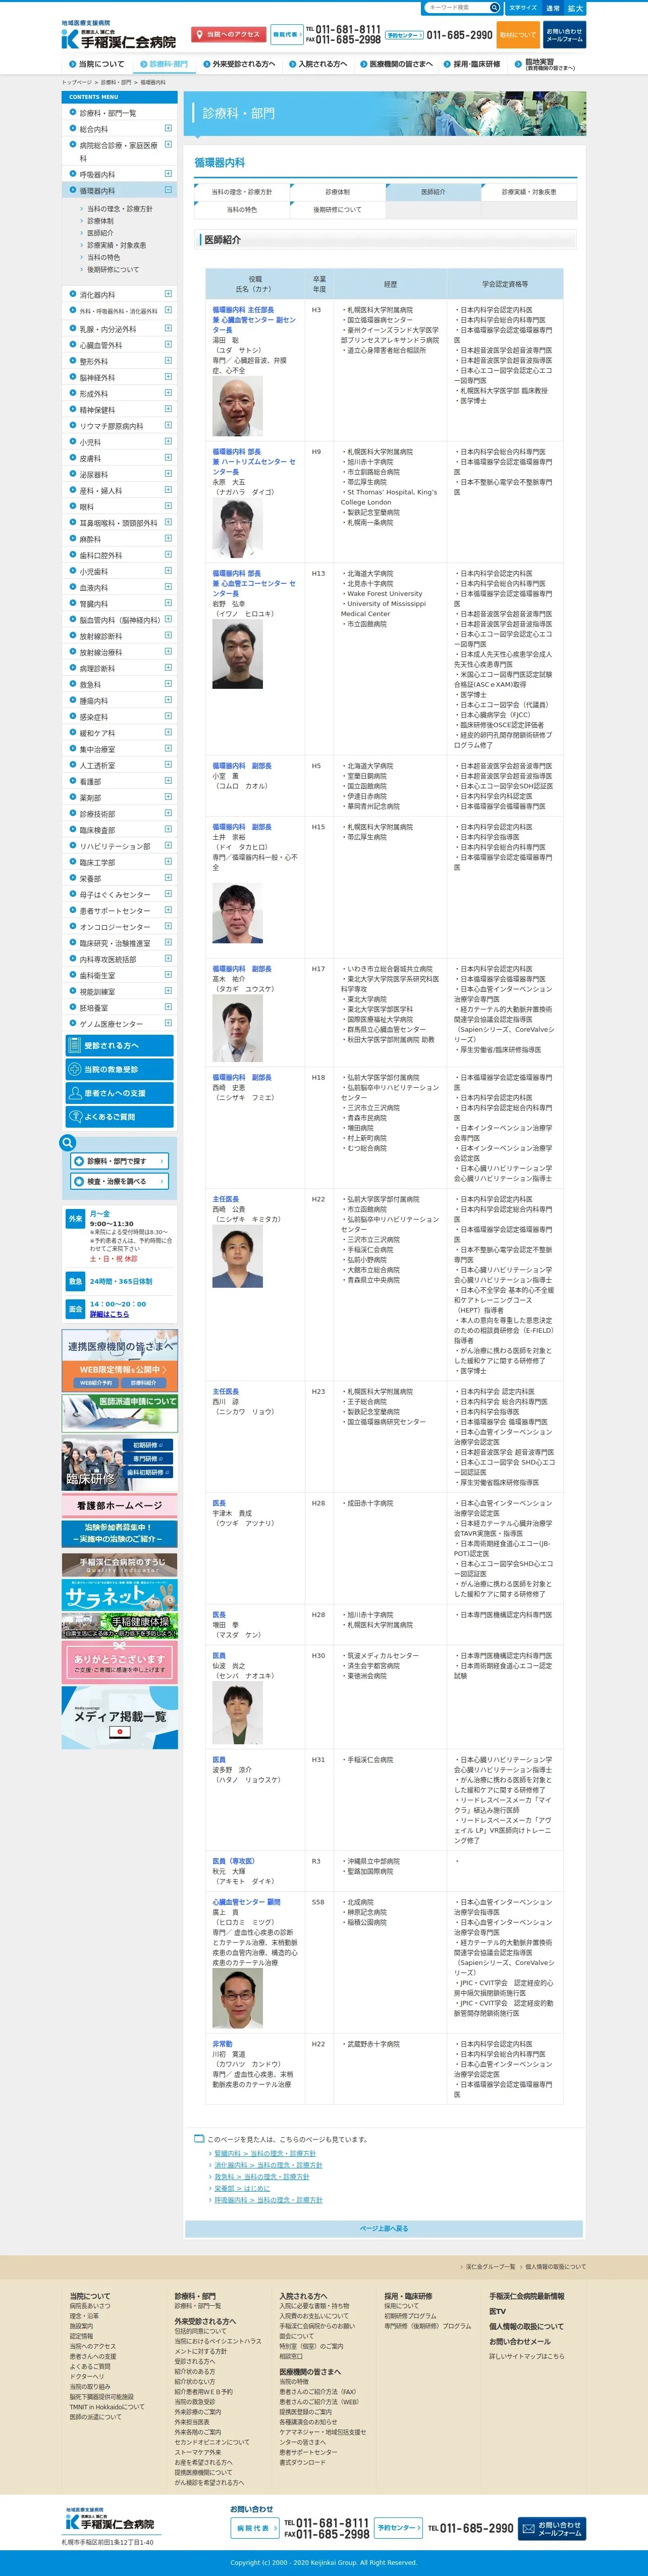Click the photo of 廣上 貢
The height and width of the screenshot is (2576, 648).
click(x=237, y=1998)
